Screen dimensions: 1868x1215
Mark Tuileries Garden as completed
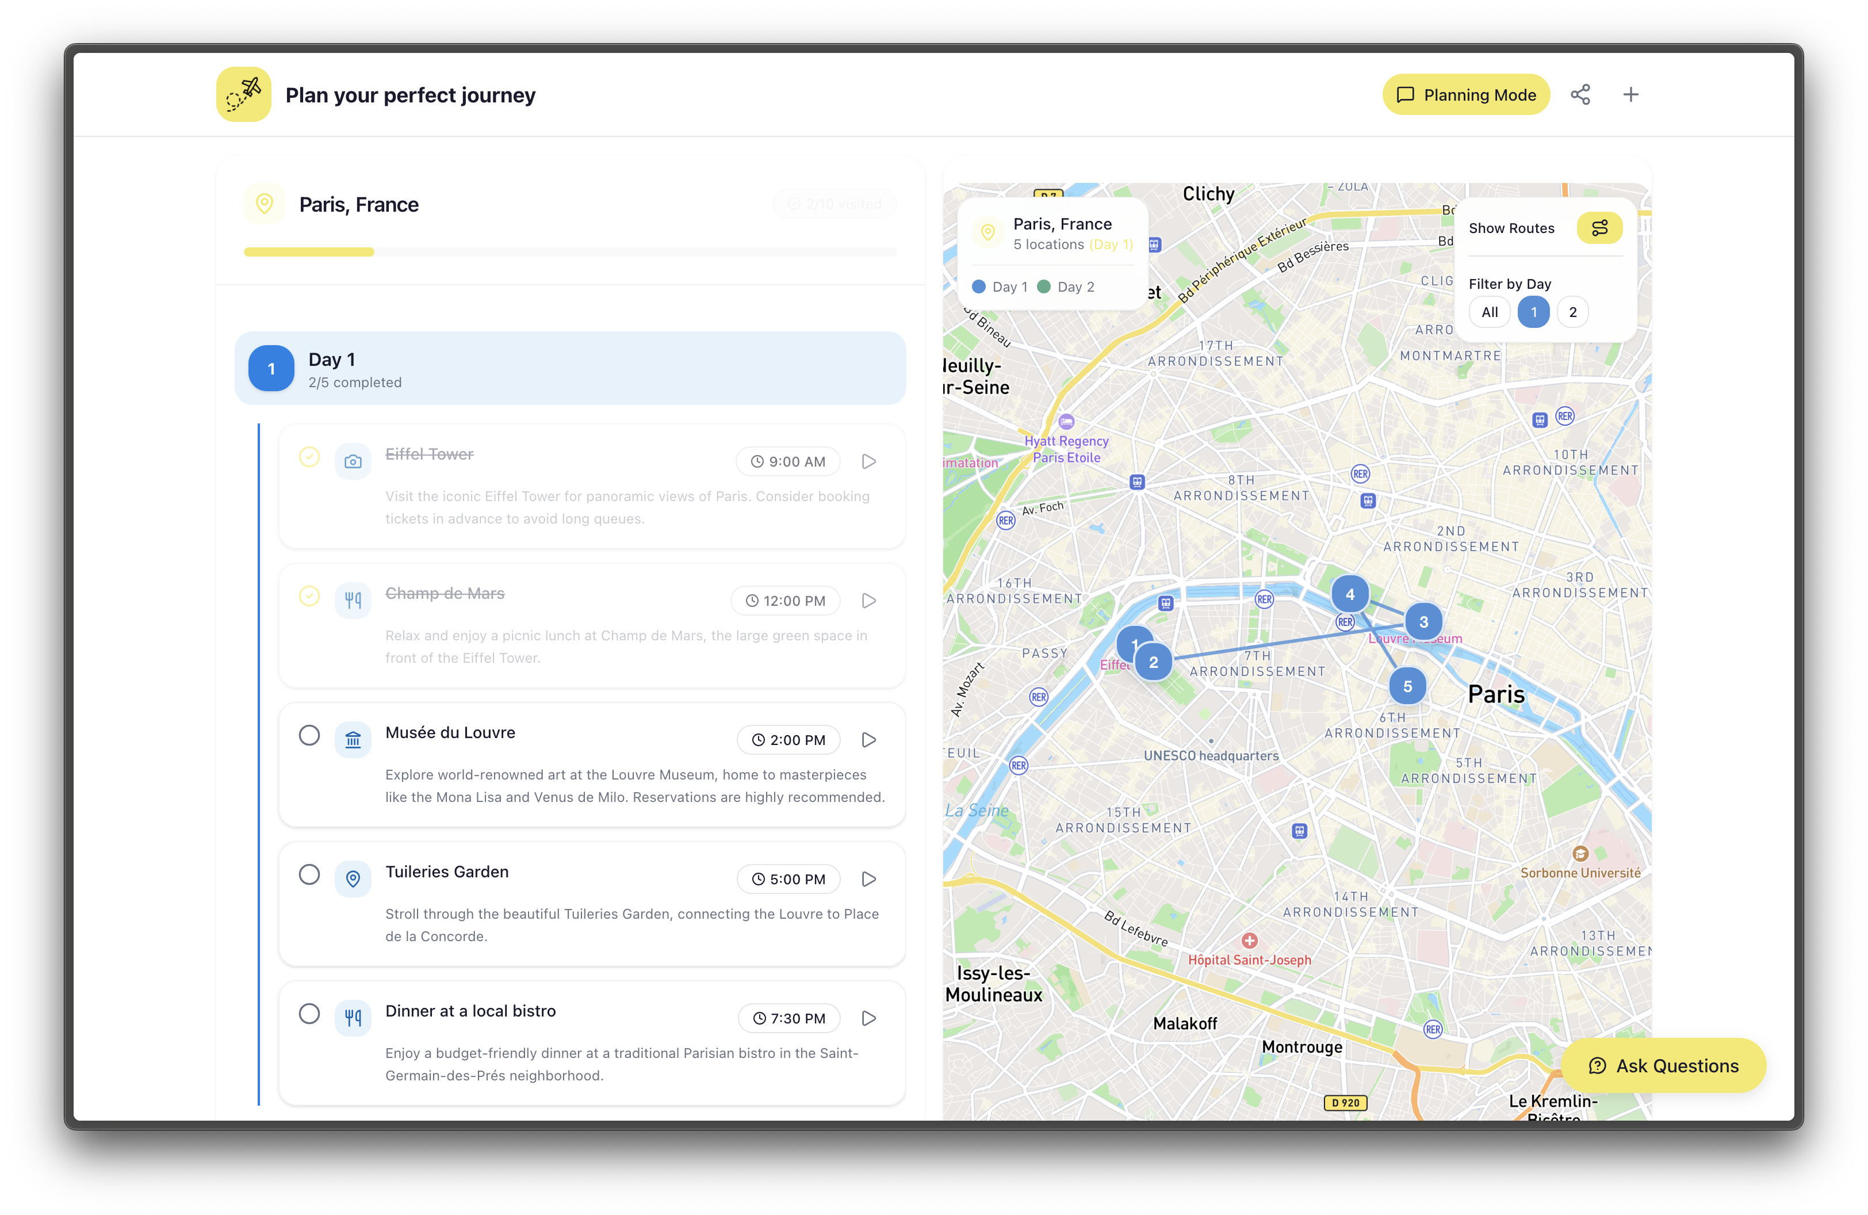pyautogui.click(x=309, y=874)
